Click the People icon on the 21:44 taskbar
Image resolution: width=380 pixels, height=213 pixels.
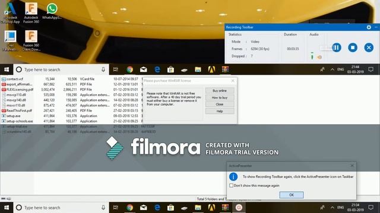322,70
